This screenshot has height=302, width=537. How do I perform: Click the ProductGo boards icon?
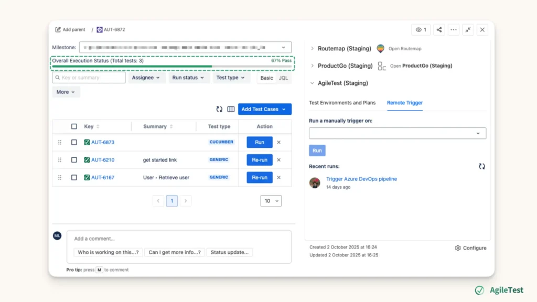(x=382, y=66)
